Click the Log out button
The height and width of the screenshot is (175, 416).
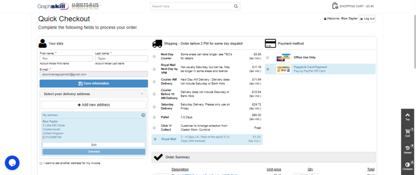pos(367,19)
